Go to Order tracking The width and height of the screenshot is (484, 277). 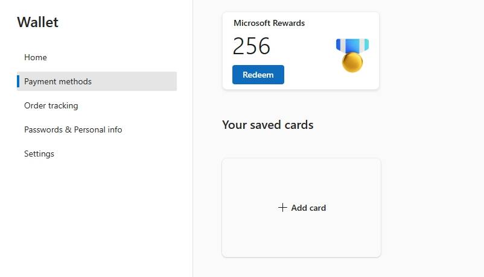(x=51, y=105)
